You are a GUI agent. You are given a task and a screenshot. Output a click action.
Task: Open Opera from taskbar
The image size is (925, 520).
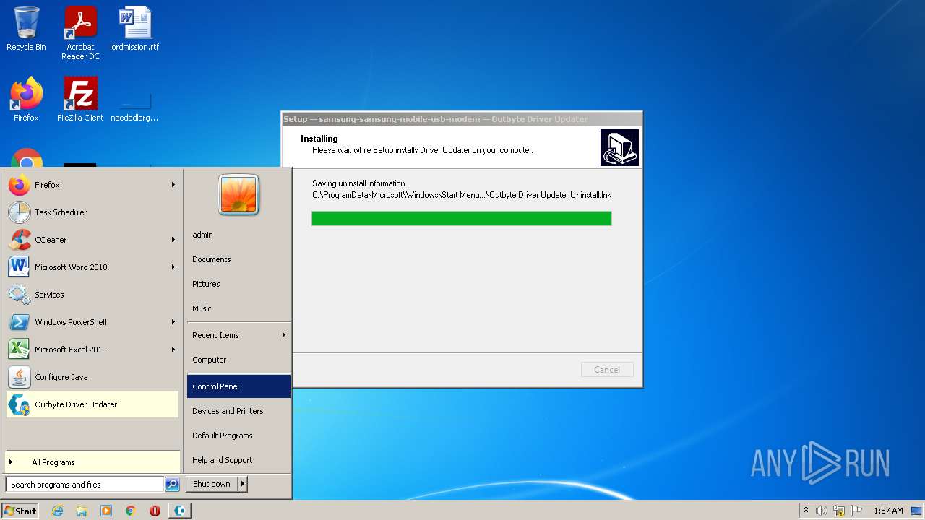[155, 511]
